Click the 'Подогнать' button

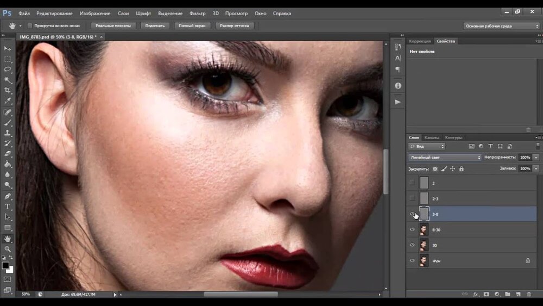[155, 26]
